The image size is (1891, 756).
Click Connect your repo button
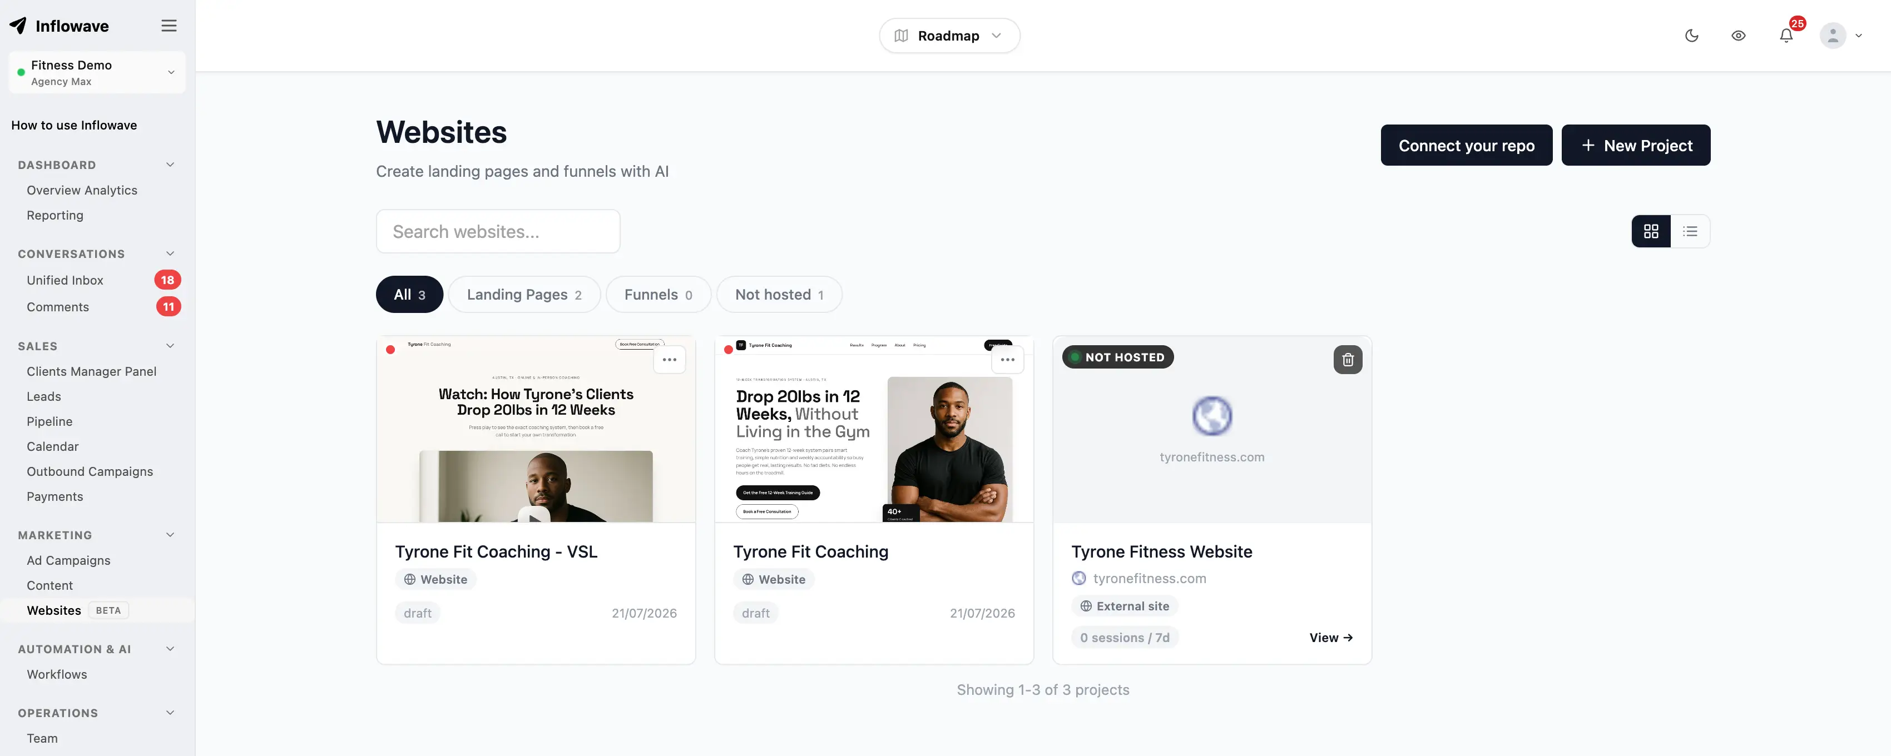coord(1466,145)
